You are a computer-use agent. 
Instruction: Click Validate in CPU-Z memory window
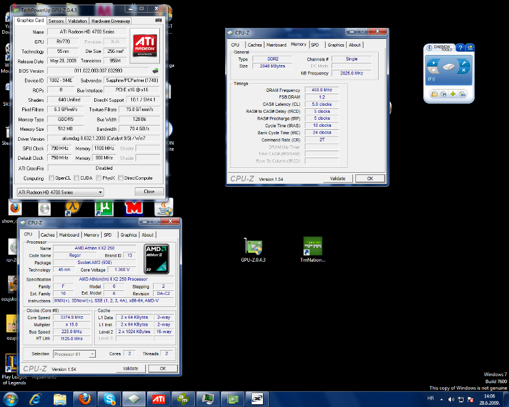coord(337,178)
